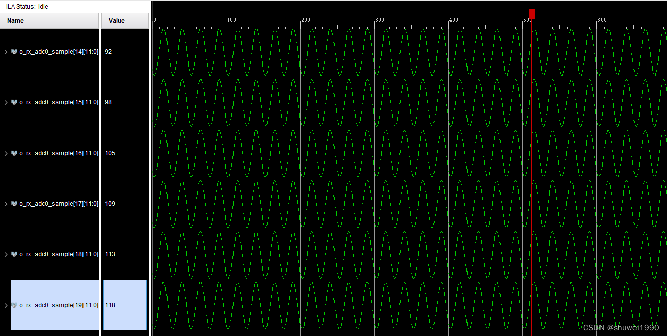This screenshot has height=336, width=667.
Task: Click value 98 of sample[15]
Action: coord(108,102)
